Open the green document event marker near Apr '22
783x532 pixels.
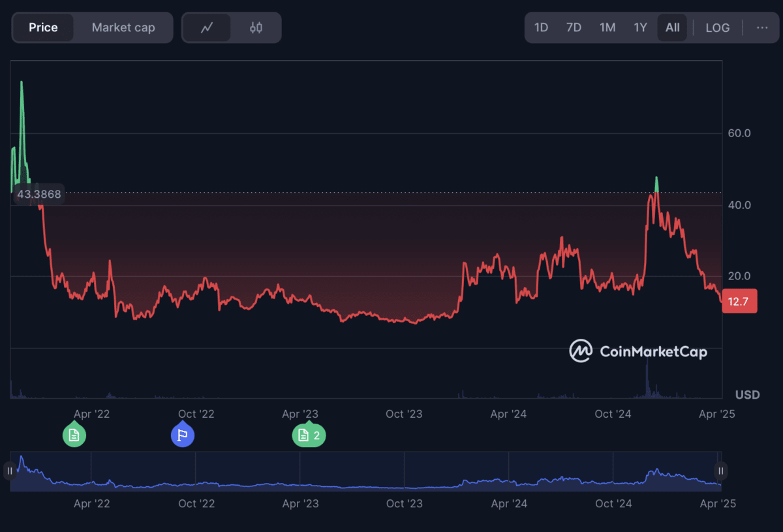coord(74,435)
